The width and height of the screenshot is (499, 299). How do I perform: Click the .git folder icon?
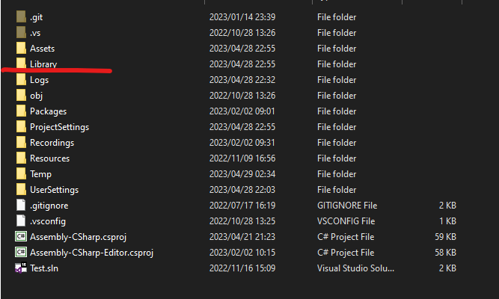tap(21, 17)
